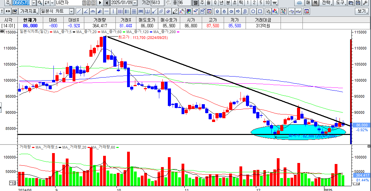Click the 보기 view button
This screenshot has height=191, width=371.
point(362,11)
